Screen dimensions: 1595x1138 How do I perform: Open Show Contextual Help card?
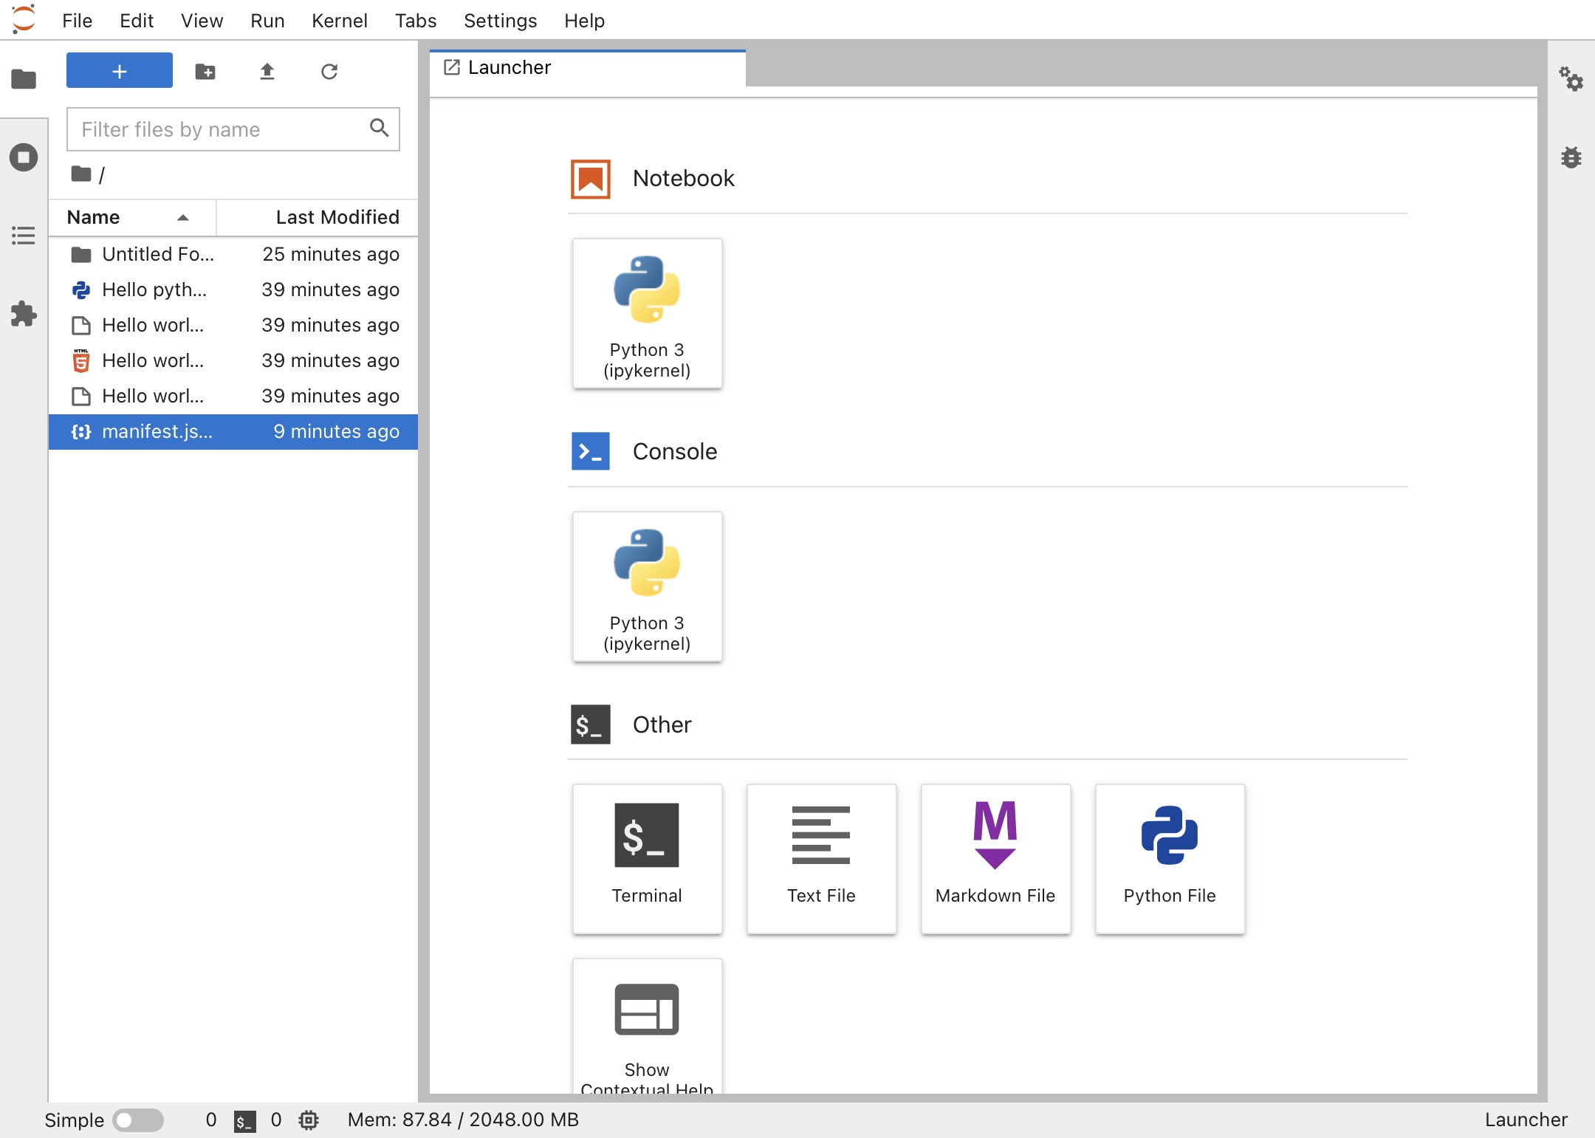[x=647, y=1026]
